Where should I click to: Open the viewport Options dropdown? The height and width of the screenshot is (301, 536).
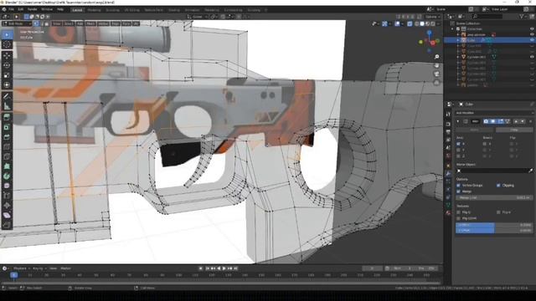433,17
